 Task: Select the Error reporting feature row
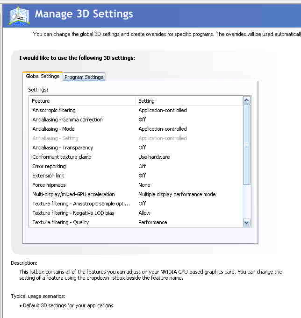(x=49, y=166)
